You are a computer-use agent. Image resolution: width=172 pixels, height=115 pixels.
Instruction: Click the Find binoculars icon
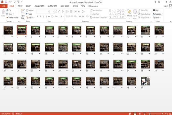(x=154, y=10)
